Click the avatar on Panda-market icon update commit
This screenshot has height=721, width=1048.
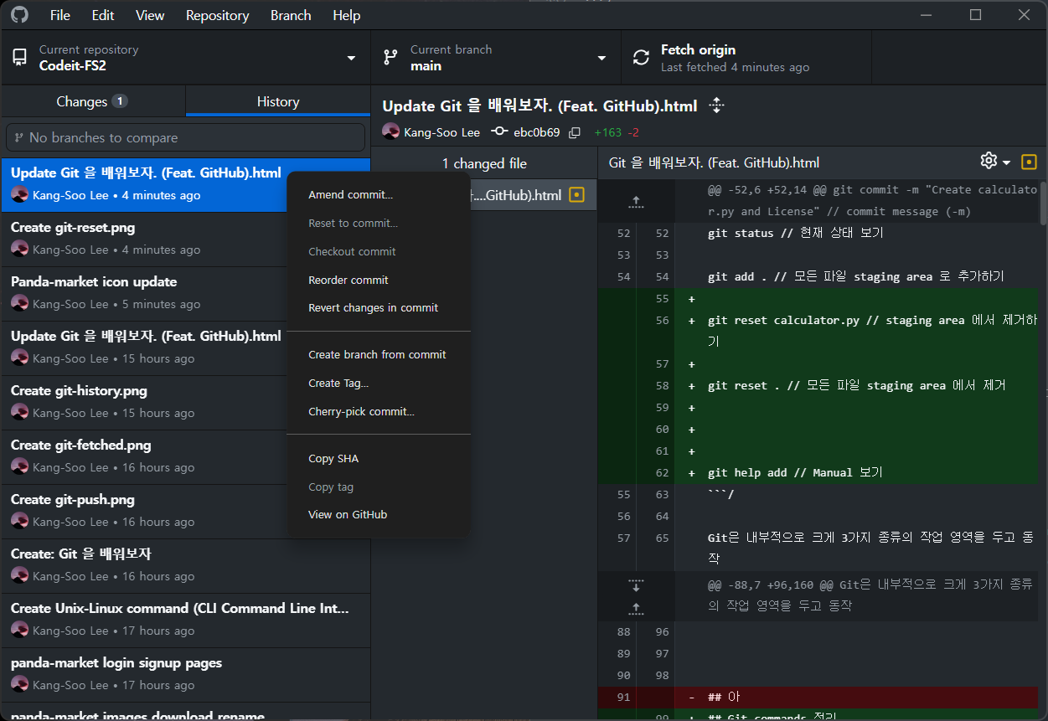pyautogui.click(x=20, y=304)
